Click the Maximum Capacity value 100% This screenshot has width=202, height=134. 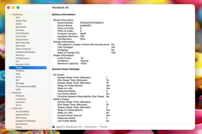pyautogui.click(x=83, y=64)
